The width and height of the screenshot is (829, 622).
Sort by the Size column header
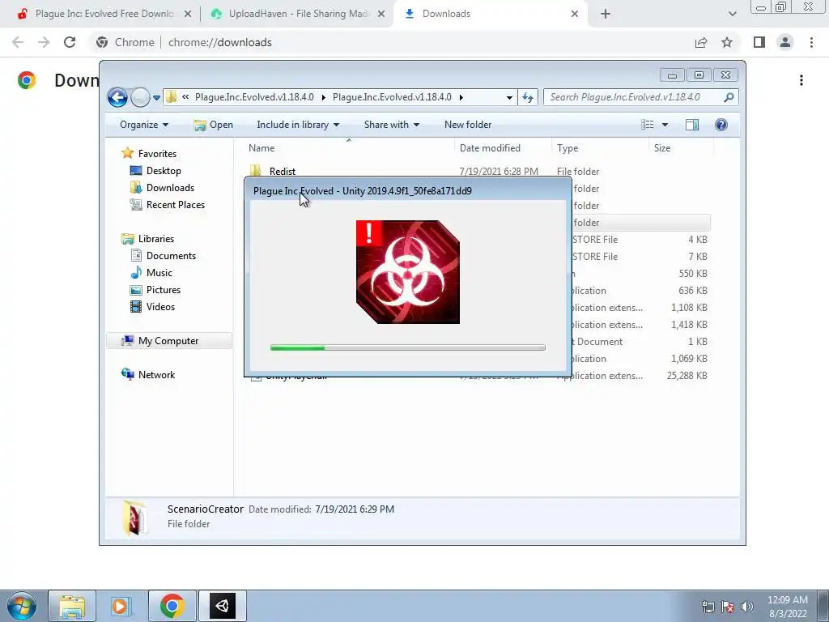tap(680, 148)
